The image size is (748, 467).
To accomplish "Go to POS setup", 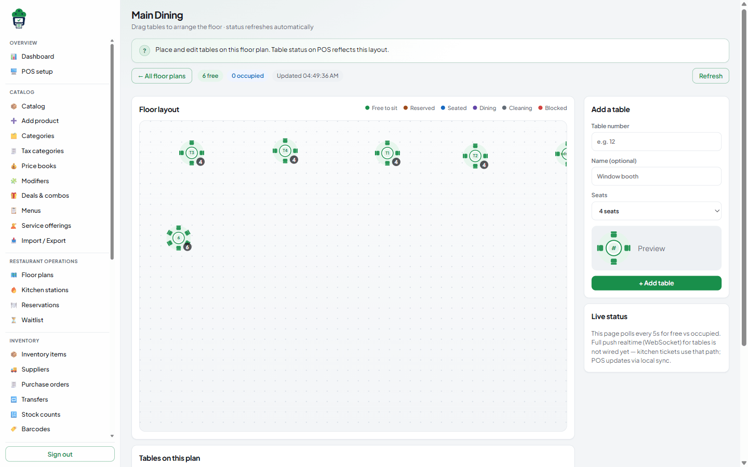I will 37,72.
